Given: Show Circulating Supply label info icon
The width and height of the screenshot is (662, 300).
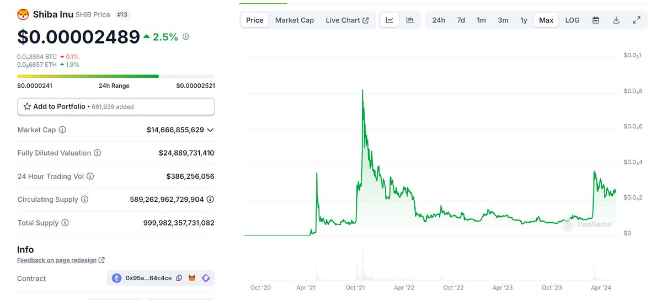Looking at the screenshot, I should pos(84,200).
